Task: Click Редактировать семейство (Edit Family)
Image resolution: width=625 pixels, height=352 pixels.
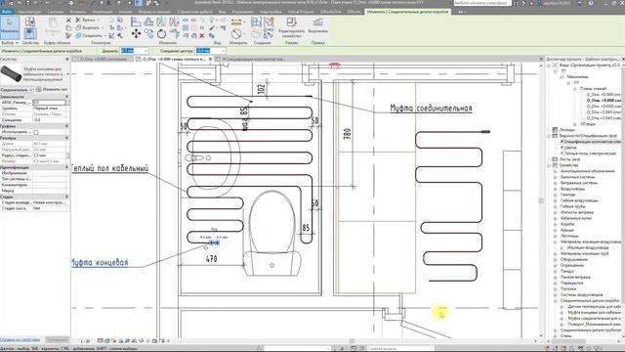Action: point(291,26)
